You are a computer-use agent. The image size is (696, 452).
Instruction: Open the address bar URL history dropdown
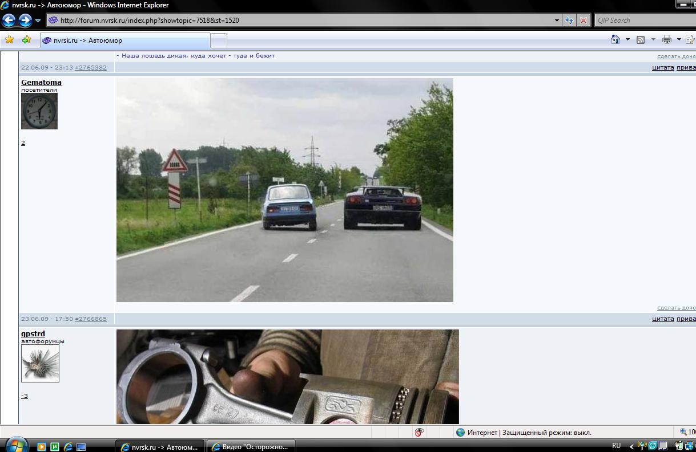pyautogui.click(x=557, y=21)
